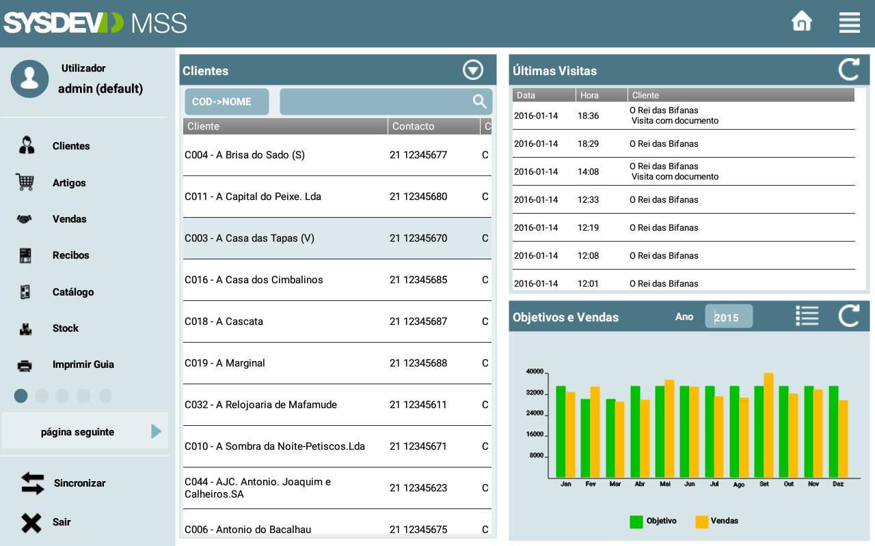This screenshot has width=875, height=546.
Task: Click the Cliente column header in Clientes
Action: [285, 126]
